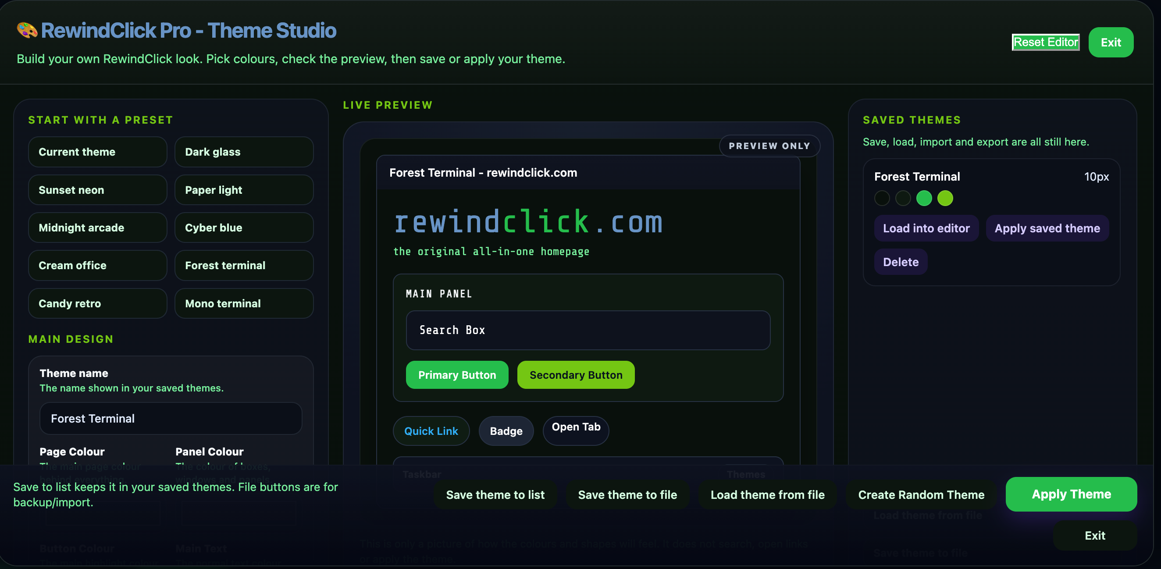Click Load theme from file in bottom bar
Image resolution: width=1161 pixels, height=569 pixels.
coord(768,494)
